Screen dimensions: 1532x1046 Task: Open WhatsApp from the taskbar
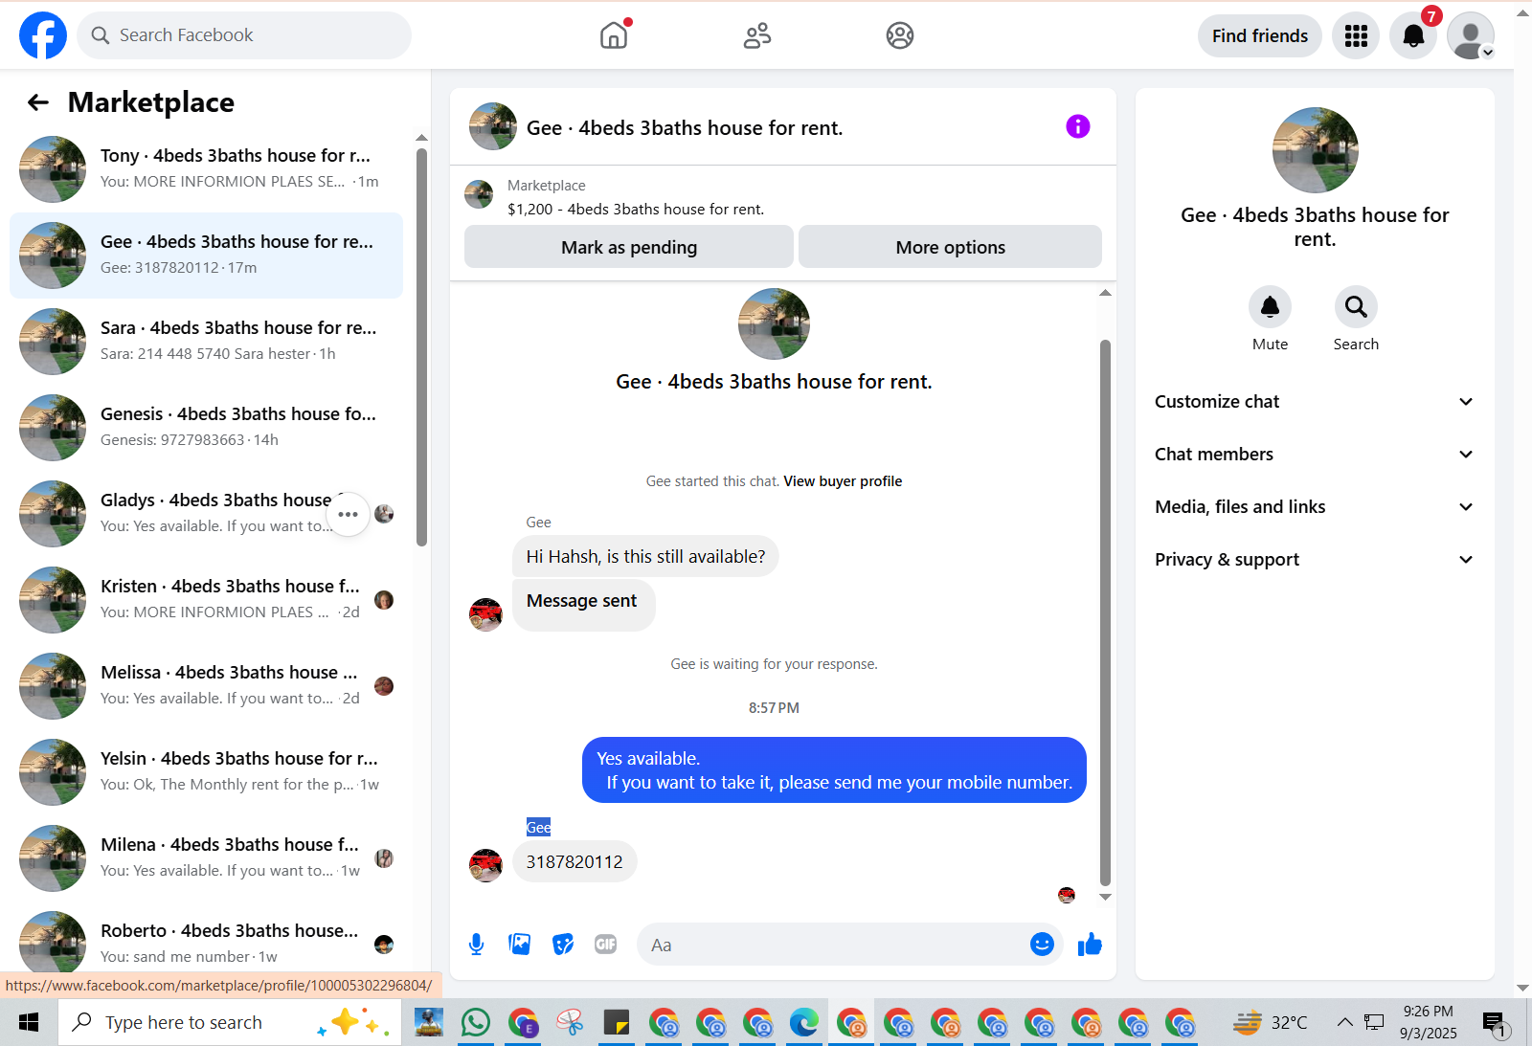coord(475,1023)
